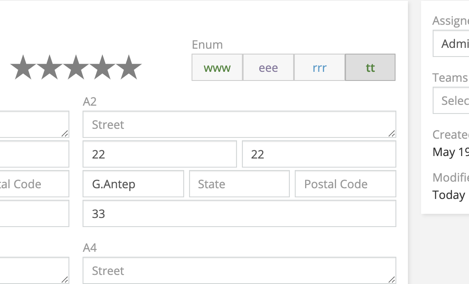
Task: Click the A4 Street field resize handle
Action: point(391,280)
